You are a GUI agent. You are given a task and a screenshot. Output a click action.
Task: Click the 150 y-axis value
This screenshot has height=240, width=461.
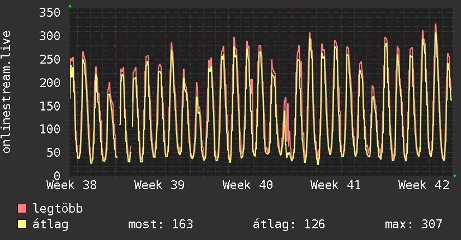(50, 106)
